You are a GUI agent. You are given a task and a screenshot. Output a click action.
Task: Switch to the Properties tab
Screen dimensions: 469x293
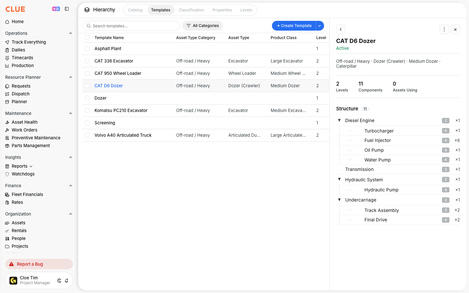point(222,10)
